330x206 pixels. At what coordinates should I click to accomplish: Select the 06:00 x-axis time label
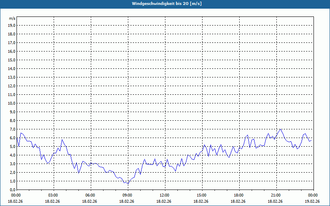(x=90, y=195)
